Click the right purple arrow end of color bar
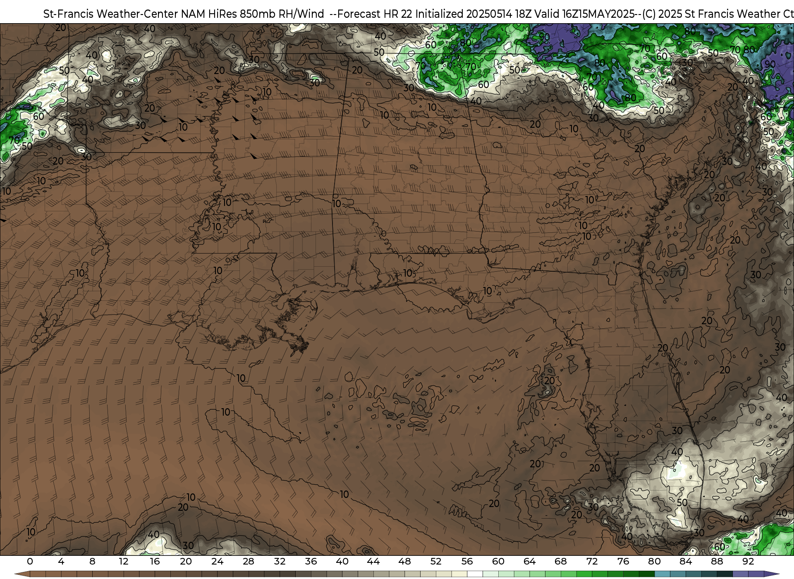 771,574
